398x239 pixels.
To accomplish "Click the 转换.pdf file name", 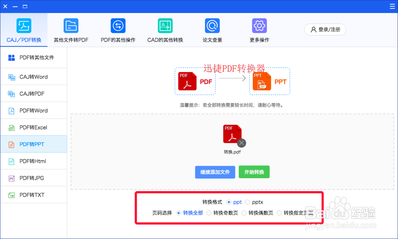I will [232, 152].
